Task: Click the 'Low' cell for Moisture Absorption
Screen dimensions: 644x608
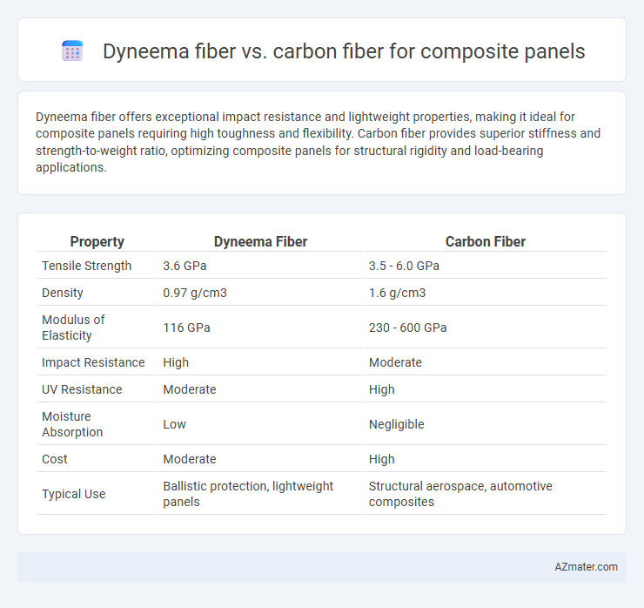Action: [175, 424]
